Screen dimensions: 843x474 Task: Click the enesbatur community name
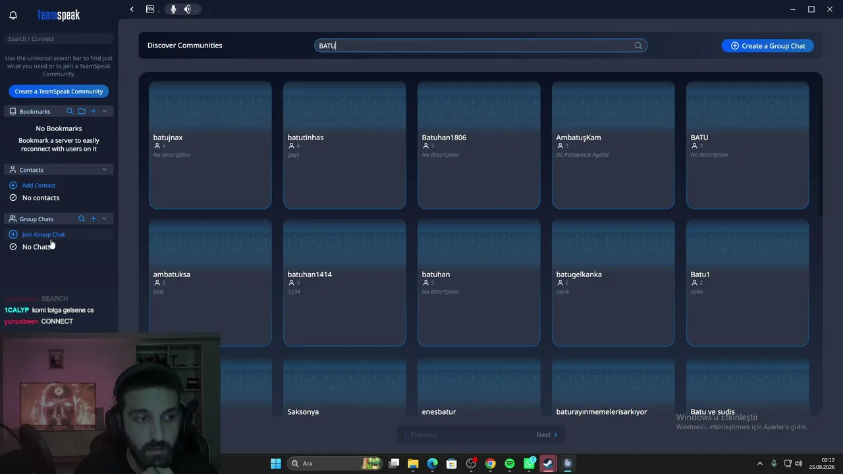(x=439, y=411)
